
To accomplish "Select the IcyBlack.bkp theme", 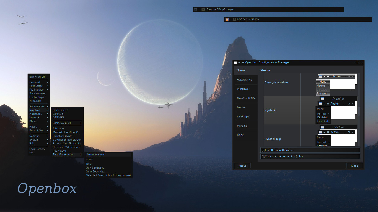I will point(273,139).
